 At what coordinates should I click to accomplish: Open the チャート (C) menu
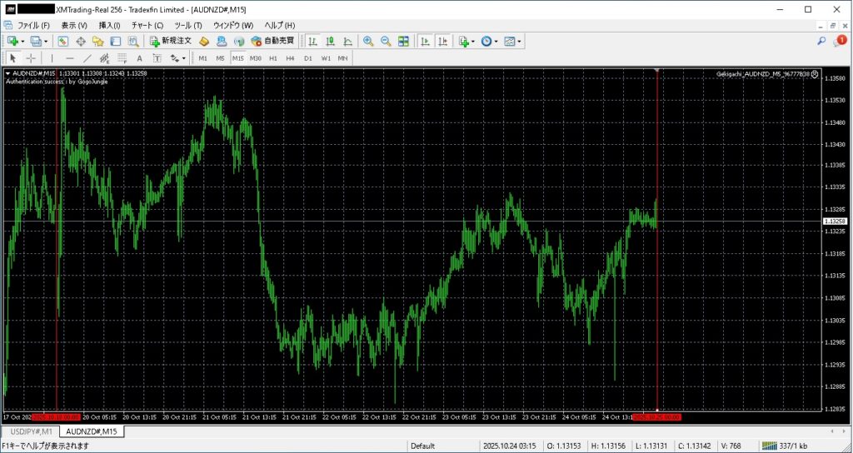(x=147, y=25)
